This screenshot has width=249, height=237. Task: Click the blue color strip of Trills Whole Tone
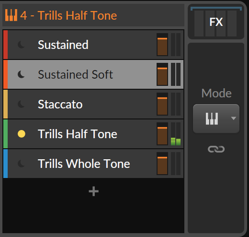(x=5, y=164)
